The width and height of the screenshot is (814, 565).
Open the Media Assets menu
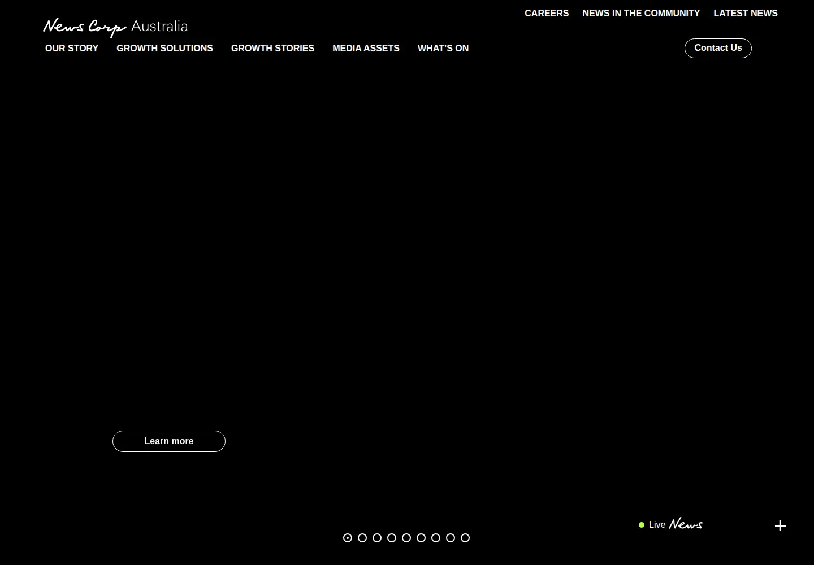point(366,49)
